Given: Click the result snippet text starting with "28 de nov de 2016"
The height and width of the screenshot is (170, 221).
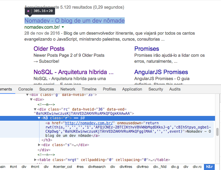Looking at the screenshot, I should tap(109, 36).
